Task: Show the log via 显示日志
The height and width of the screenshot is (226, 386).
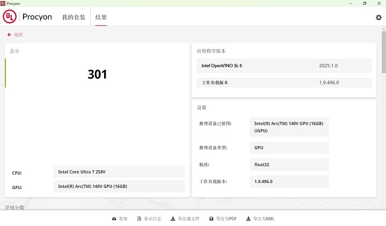Action: (153, 218)
